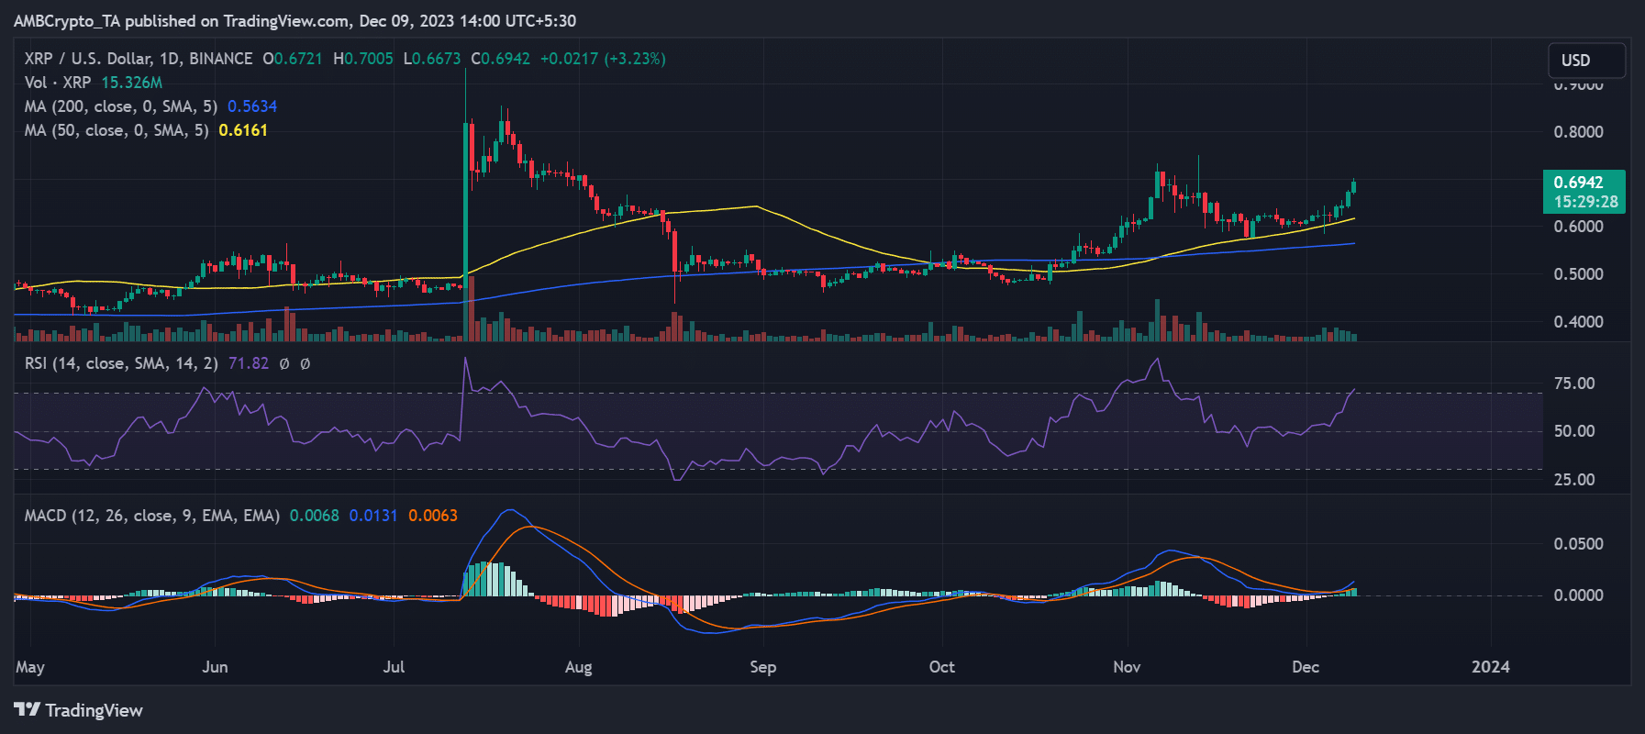Click the Vol · XRP indicator label
1645x734 pixels.
click(x=58, y=83)
